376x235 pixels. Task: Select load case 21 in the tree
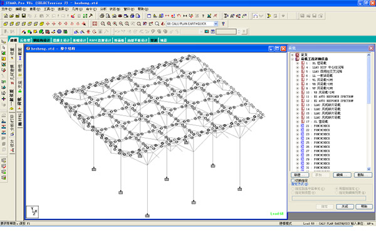point(318,126)
